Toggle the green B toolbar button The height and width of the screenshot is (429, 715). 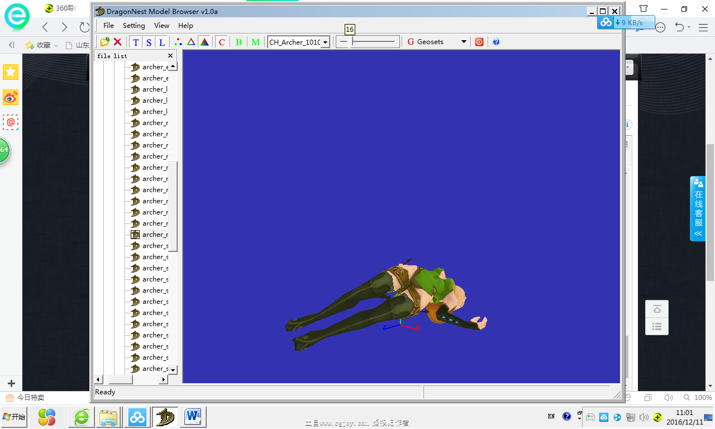coord(239,42)
